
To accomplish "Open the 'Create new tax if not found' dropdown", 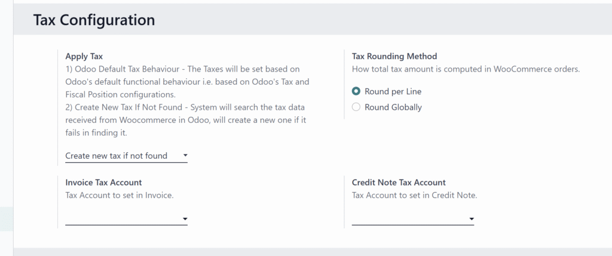I will click(x=120, y=156).
